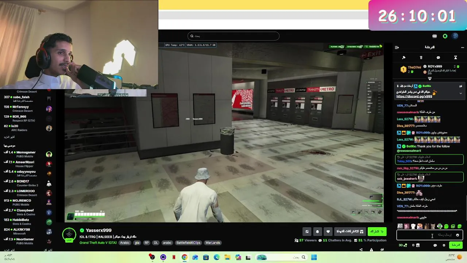Toggle the notification bell button
This screenshot has width=467, height=263.
point(317,232)
